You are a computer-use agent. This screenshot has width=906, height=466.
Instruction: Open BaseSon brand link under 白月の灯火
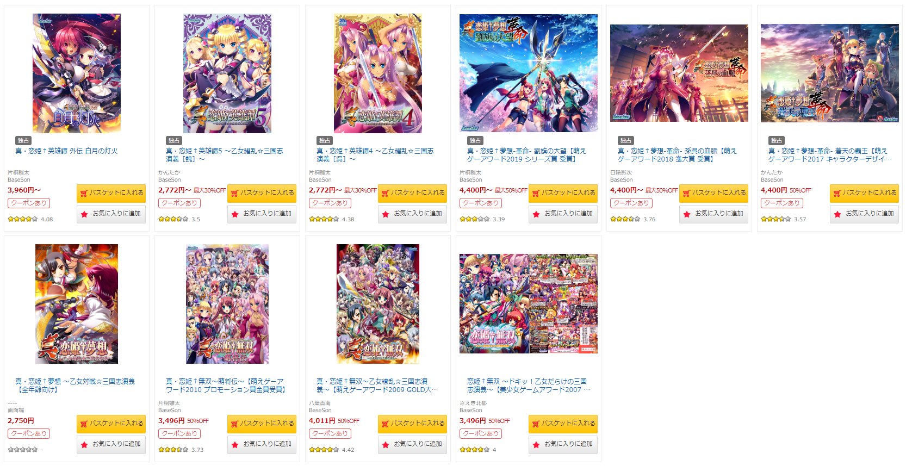[19, 179]
